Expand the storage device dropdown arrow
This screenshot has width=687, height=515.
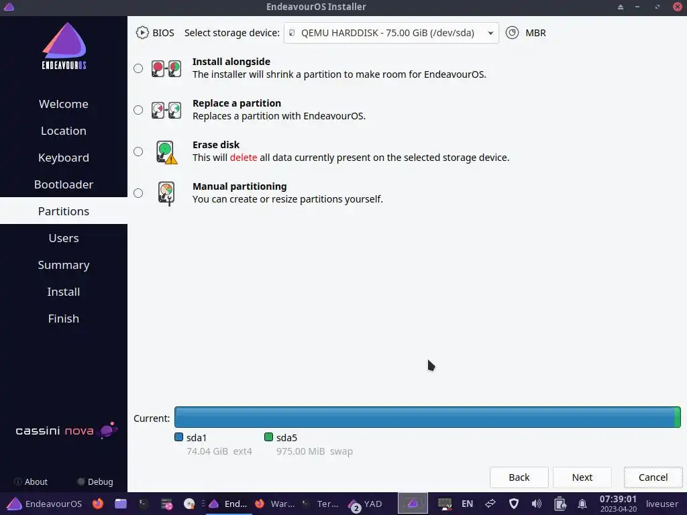pyautogui.click(x=490, y=34)
